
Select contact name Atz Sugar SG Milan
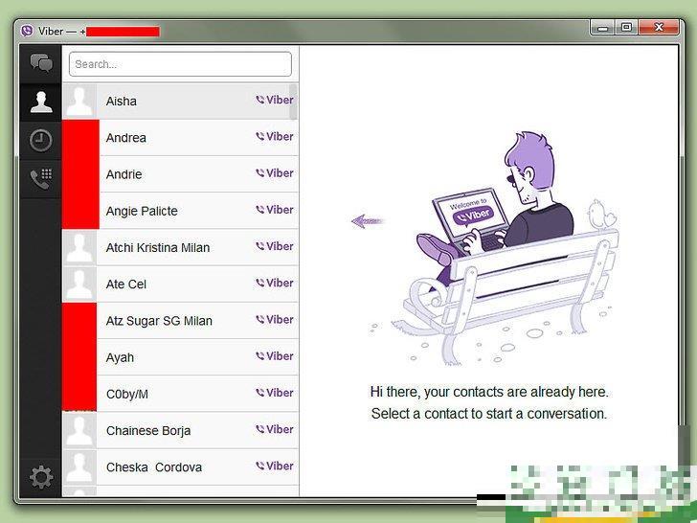tap(159, 321)
